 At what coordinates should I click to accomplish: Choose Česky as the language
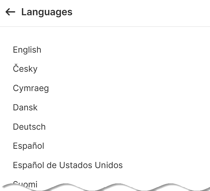[x=25, y=69]
